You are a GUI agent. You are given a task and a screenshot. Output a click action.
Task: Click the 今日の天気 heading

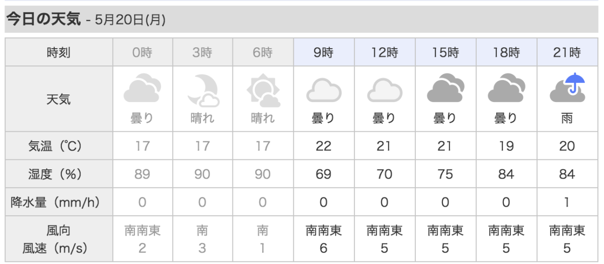42,19
